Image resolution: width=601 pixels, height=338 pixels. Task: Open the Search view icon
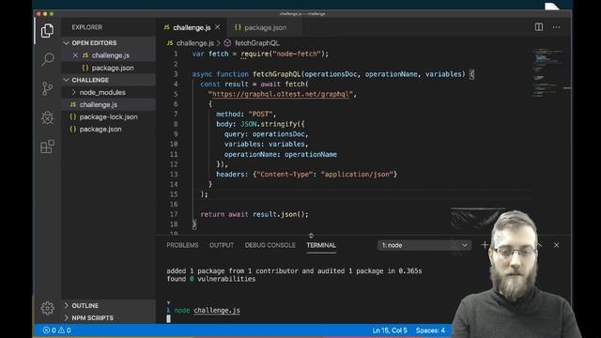point(47,59)
